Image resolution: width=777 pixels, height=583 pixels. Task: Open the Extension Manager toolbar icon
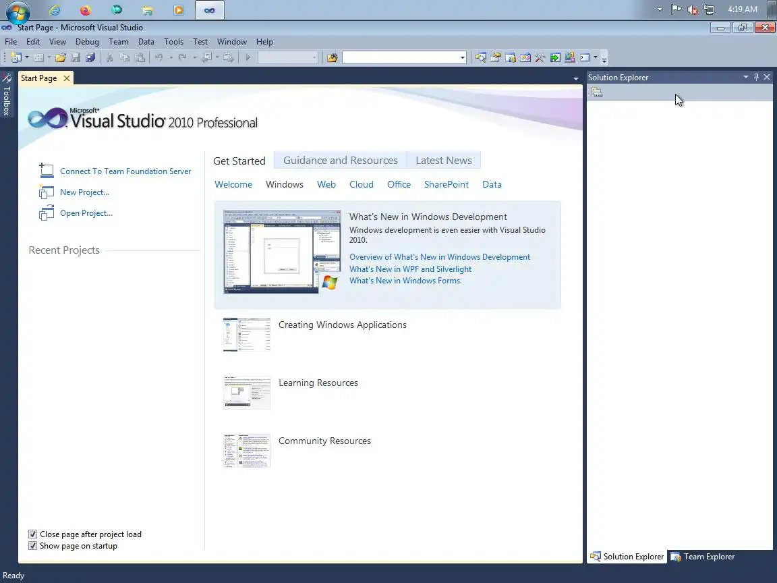point(570,57)
